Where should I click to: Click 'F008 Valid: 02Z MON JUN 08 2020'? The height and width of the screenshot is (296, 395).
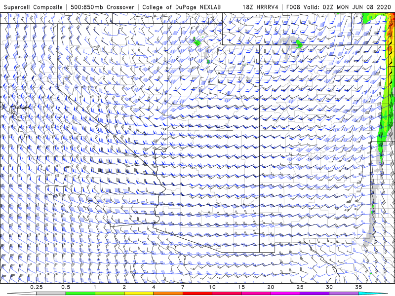pyautogui.click(x=339, y=7)
